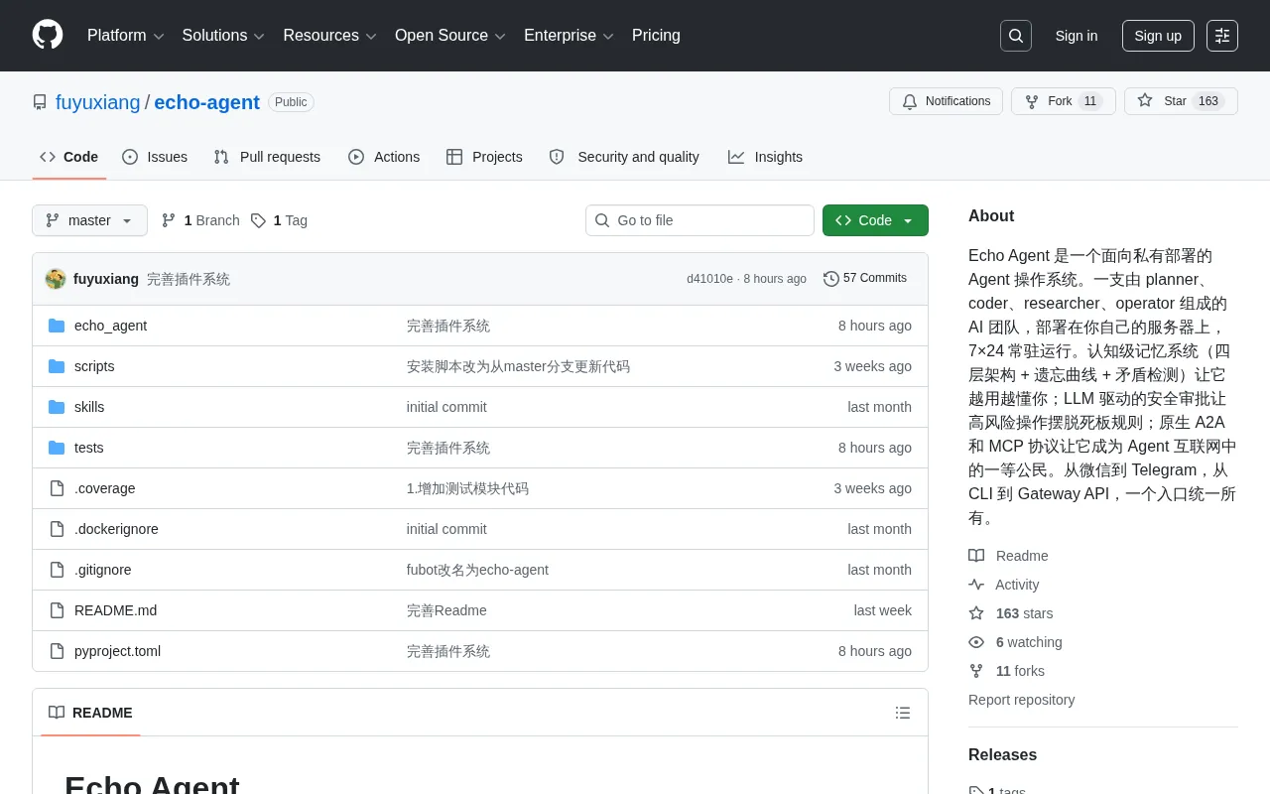Image resolution: width=1270 pixels, height=794 pixels.
Task: Open the search magnifier icon in header
Action: (x=1016, y=36)
